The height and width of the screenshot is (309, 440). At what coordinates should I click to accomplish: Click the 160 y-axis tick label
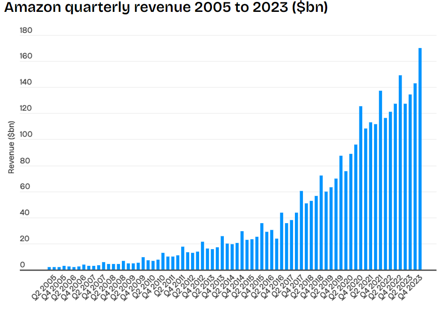pos(26,56)
